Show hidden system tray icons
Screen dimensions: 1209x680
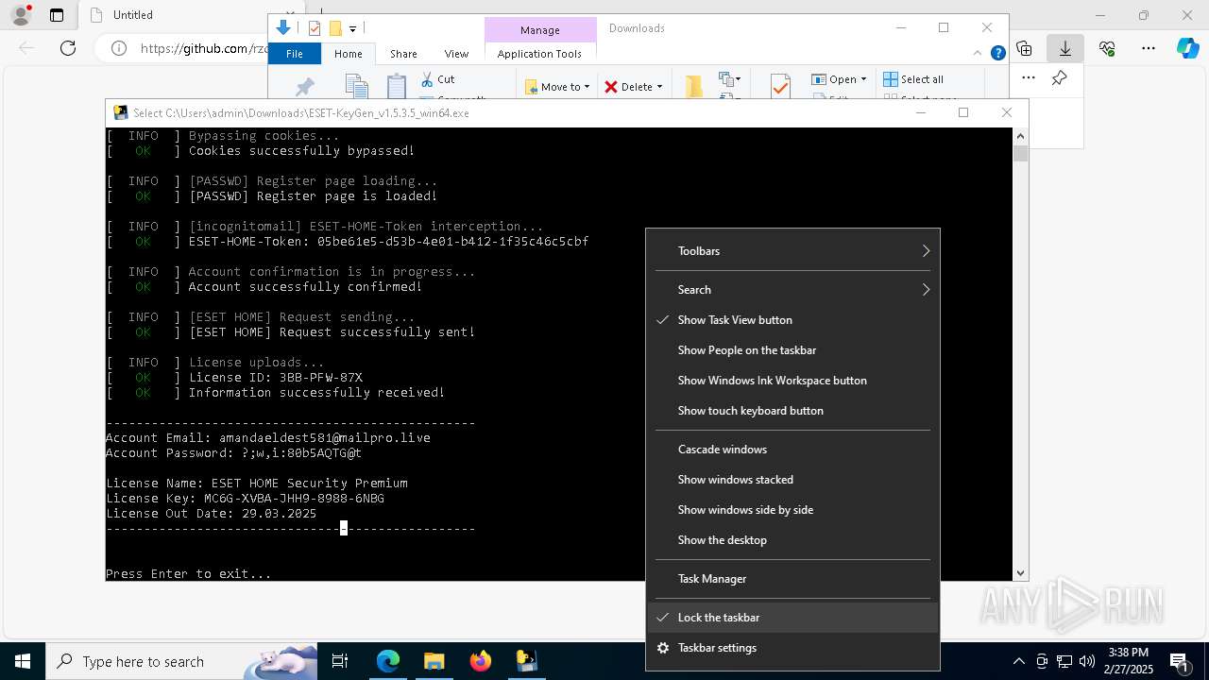click(1019, 661)
